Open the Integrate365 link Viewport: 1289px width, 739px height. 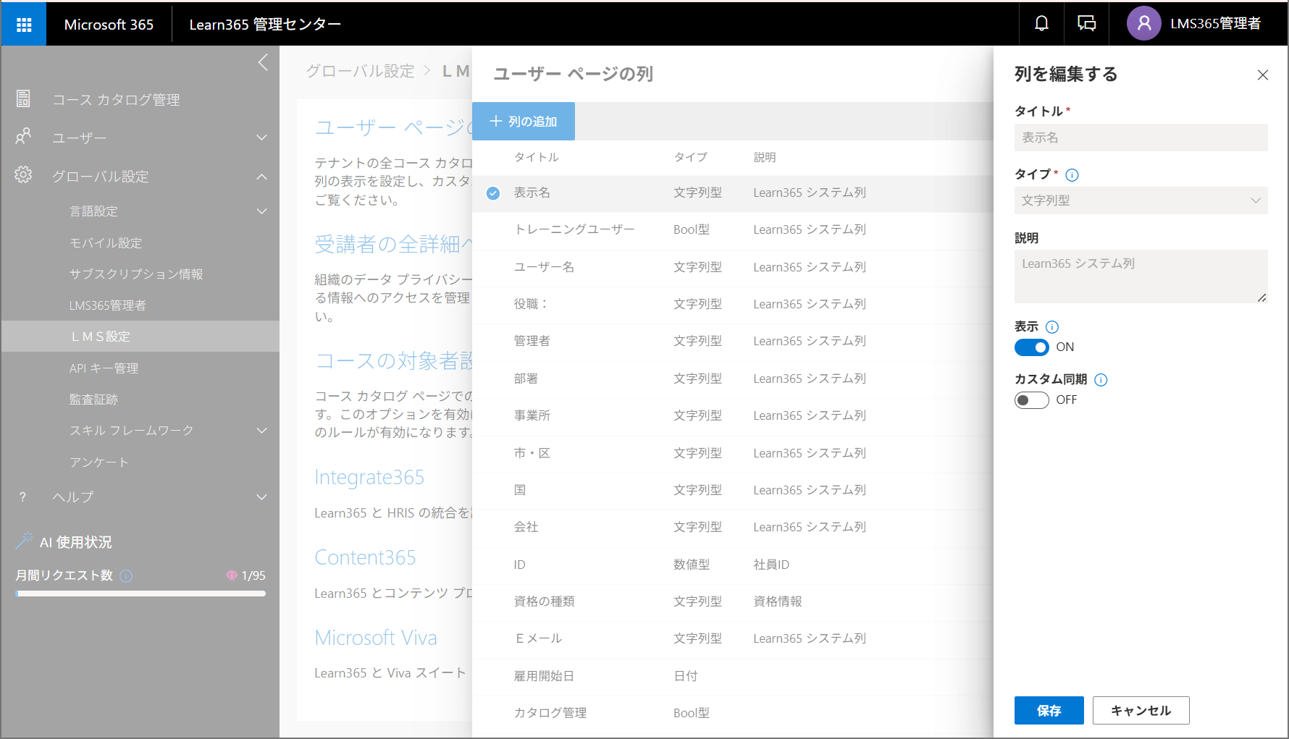click(x=369, y=478)
